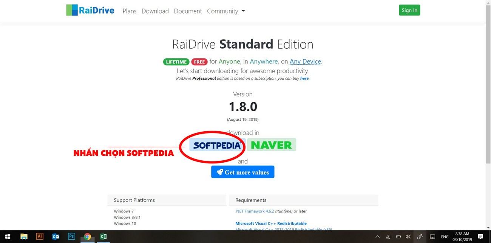Download from the Naver badge
Viewport: 491px width, 243px height.
coord(272,145)
